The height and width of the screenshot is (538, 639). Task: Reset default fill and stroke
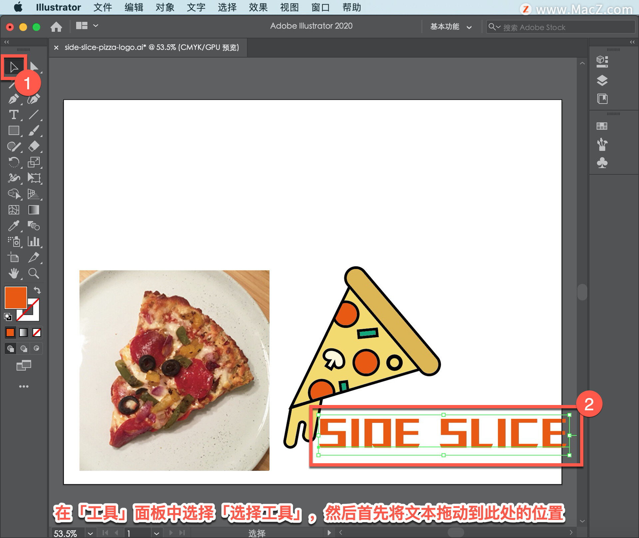pos(8,317)
